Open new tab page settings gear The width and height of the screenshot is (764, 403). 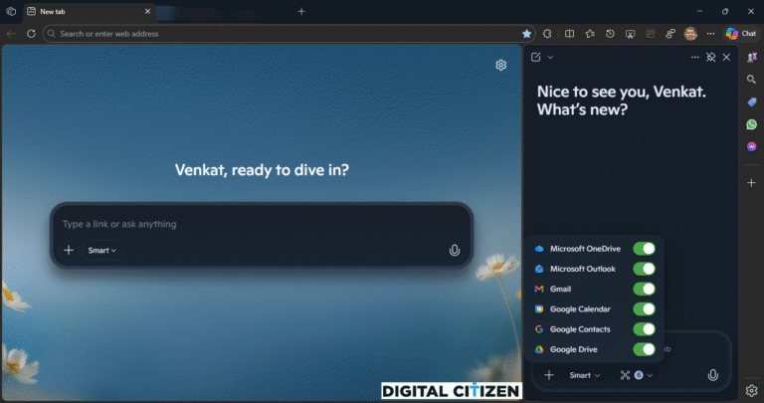tap(501, 65)
